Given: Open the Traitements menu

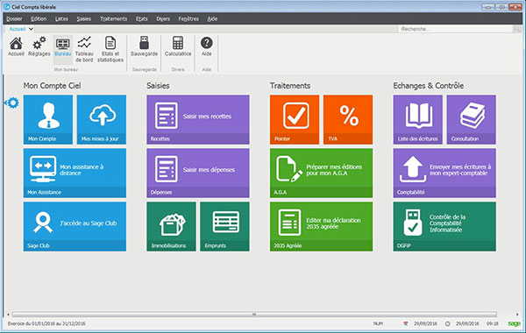Looking at the screenshot, I should click(x=113, y=18).
